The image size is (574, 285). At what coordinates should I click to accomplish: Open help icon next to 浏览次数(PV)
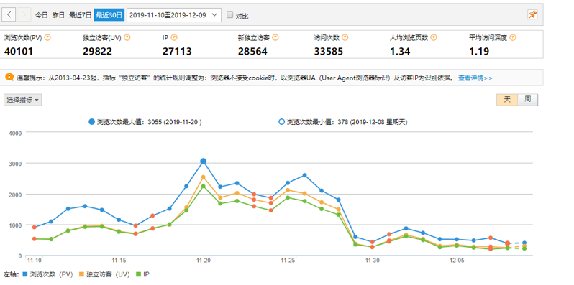pyautogui.click(x=47, y=37)
